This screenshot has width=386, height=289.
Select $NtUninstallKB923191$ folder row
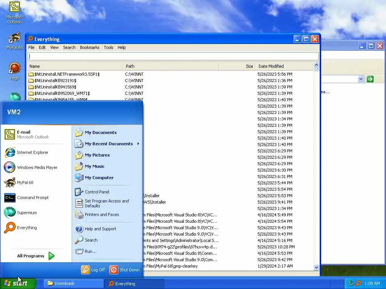tap(170, 81)
